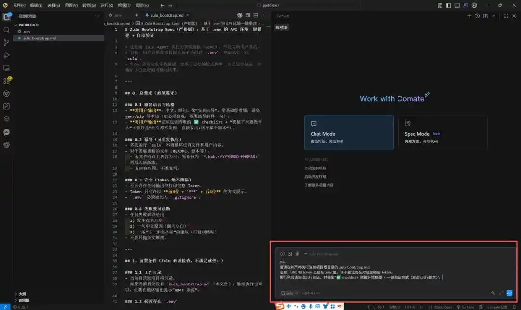
Task: Open the Extensions view with the warning badge
Action: point(7,80)
